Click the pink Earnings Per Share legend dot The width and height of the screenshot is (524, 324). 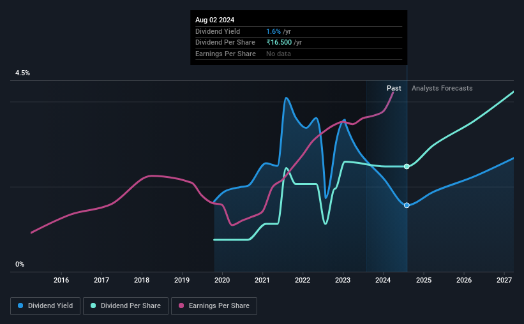tap(181, 306)
